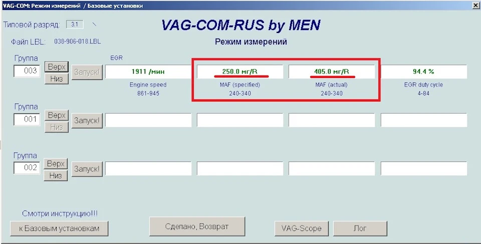
Task: Click Верх next to group 001
Action: [x=57, y=115]
